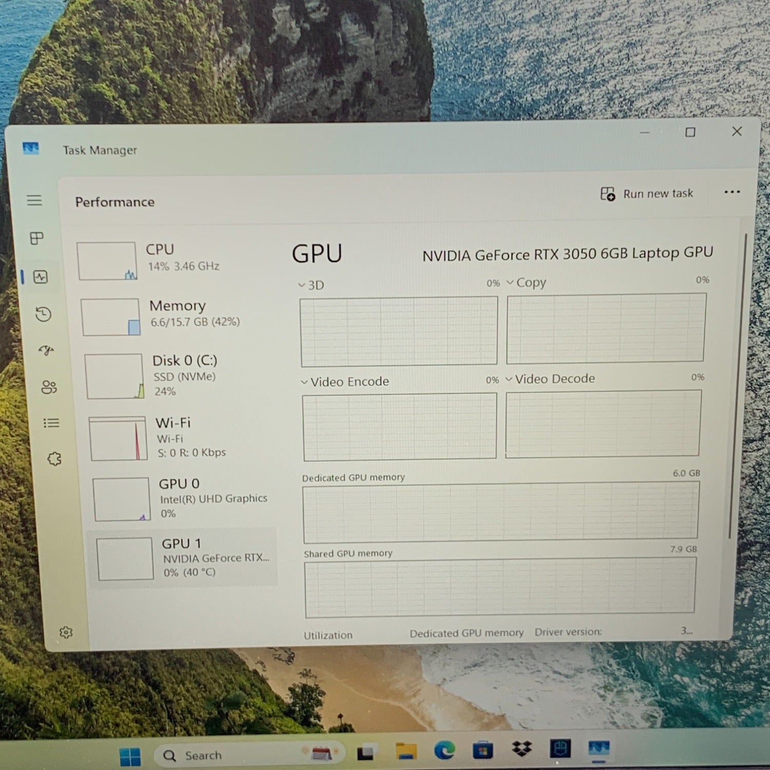This screenshot has width=770, height=770.
Task: Select Memory in the performance list
Action: point(177,315)
